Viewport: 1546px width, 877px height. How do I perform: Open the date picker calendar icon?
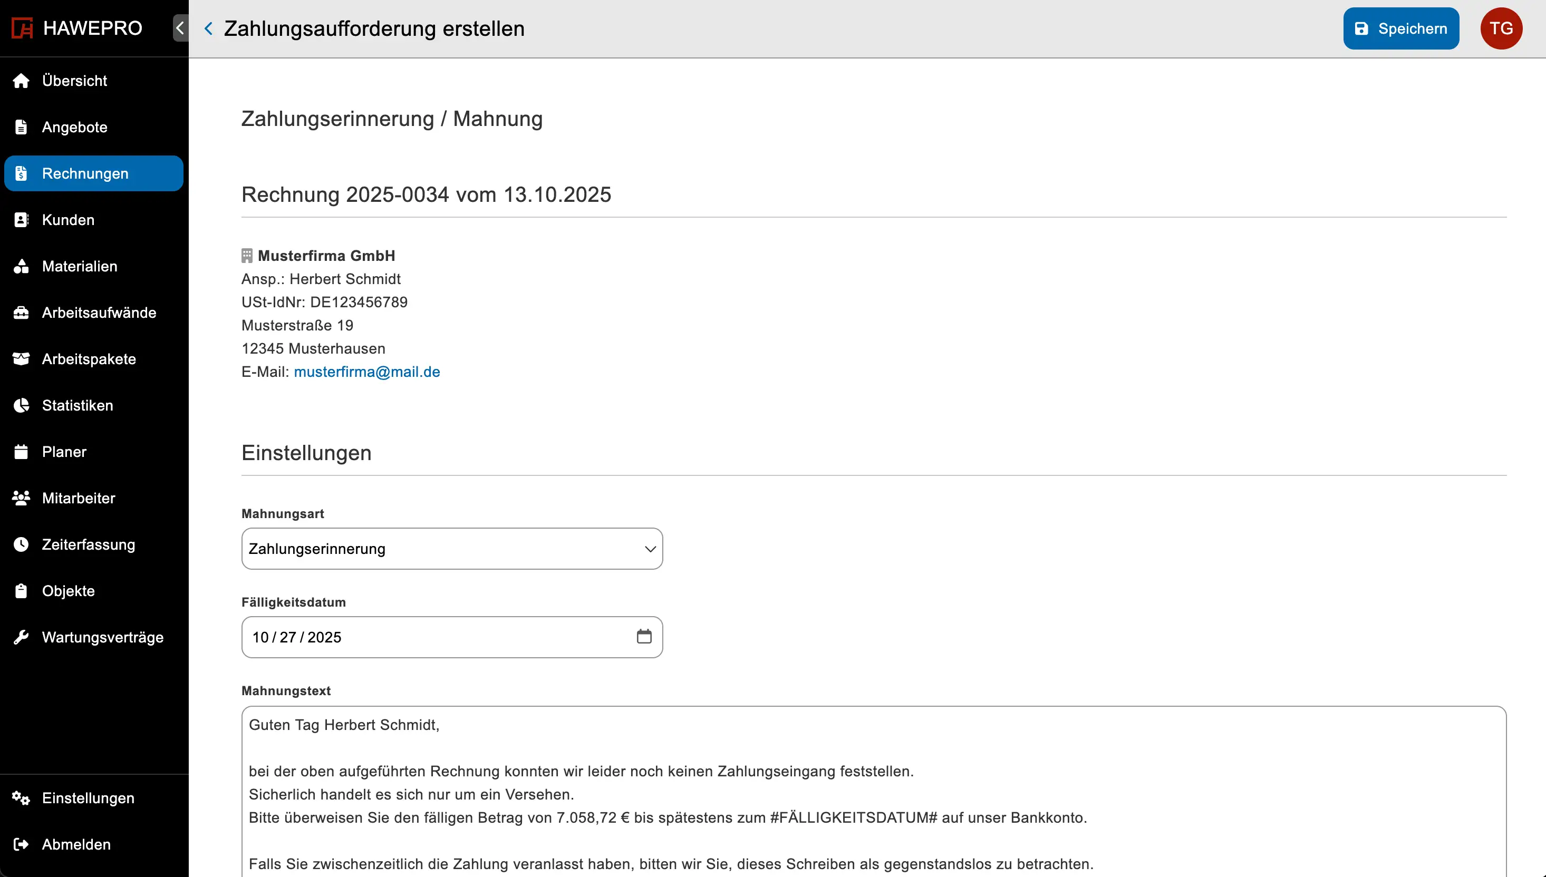[x=643, y=637]
